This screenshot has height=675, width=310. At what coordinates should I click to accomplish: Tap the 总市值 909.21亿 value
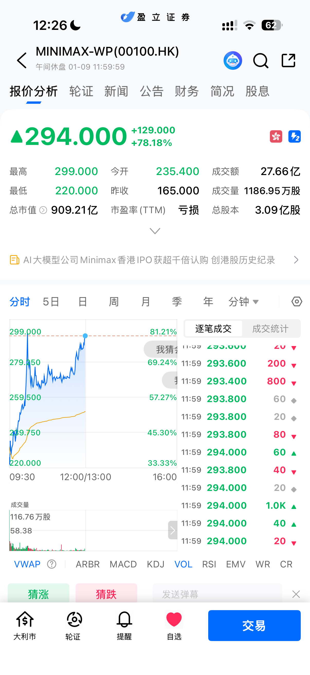tap(74, 210)
